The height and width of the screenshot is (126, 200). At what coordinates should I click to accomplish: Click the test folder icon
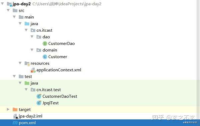[21, 76]
